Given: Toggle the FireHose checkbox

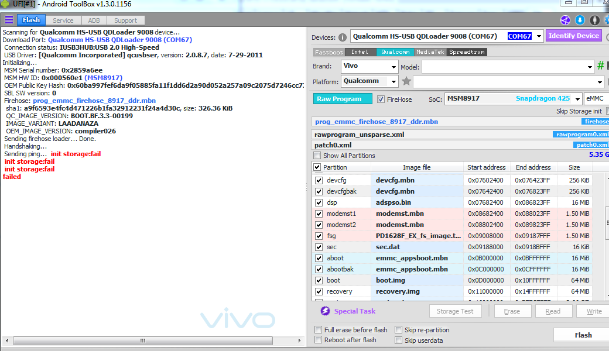Looking at the screenshot, I should tap(381, 99).
